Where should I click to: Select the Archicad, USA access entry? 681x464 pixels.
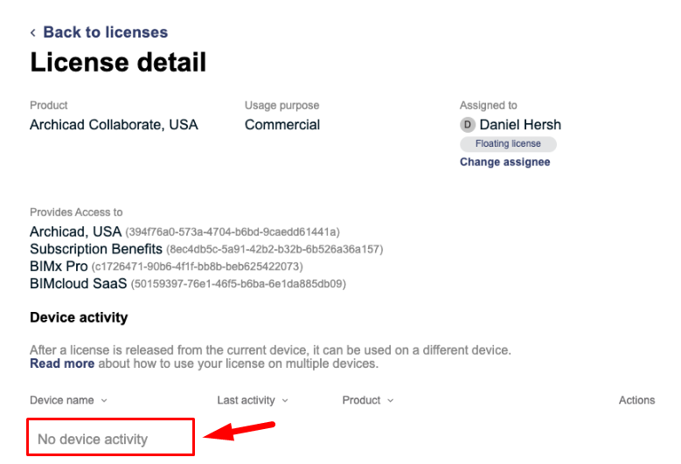[x=75, y=232]
